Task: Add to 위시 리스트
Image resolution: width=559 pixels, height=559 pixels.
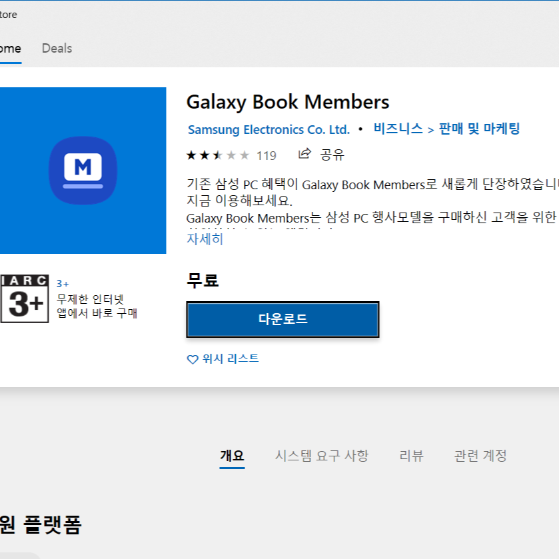Action: (x=231, y=358)
